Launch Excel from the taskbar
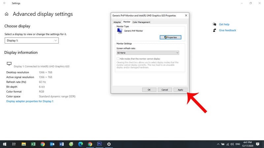This screenshot has height=148, width=264. tap(33, 144)
